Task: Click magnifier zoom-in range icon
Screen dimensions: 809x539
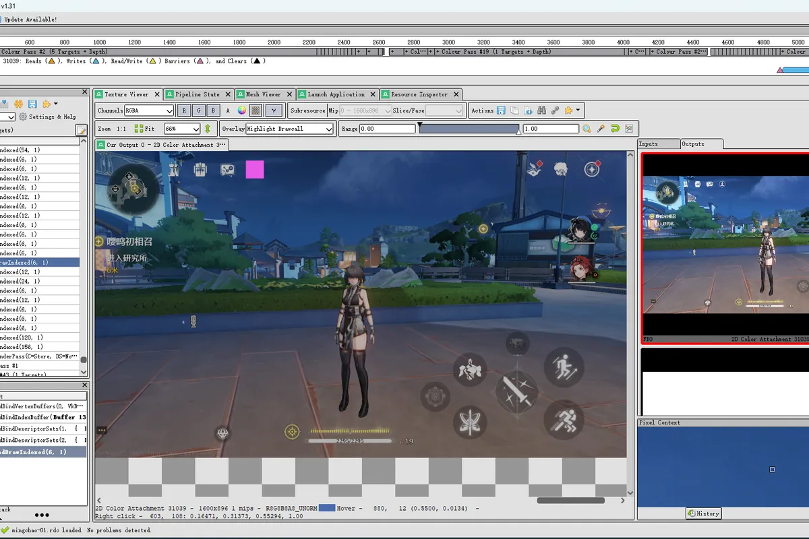Action: coord(587,129)
